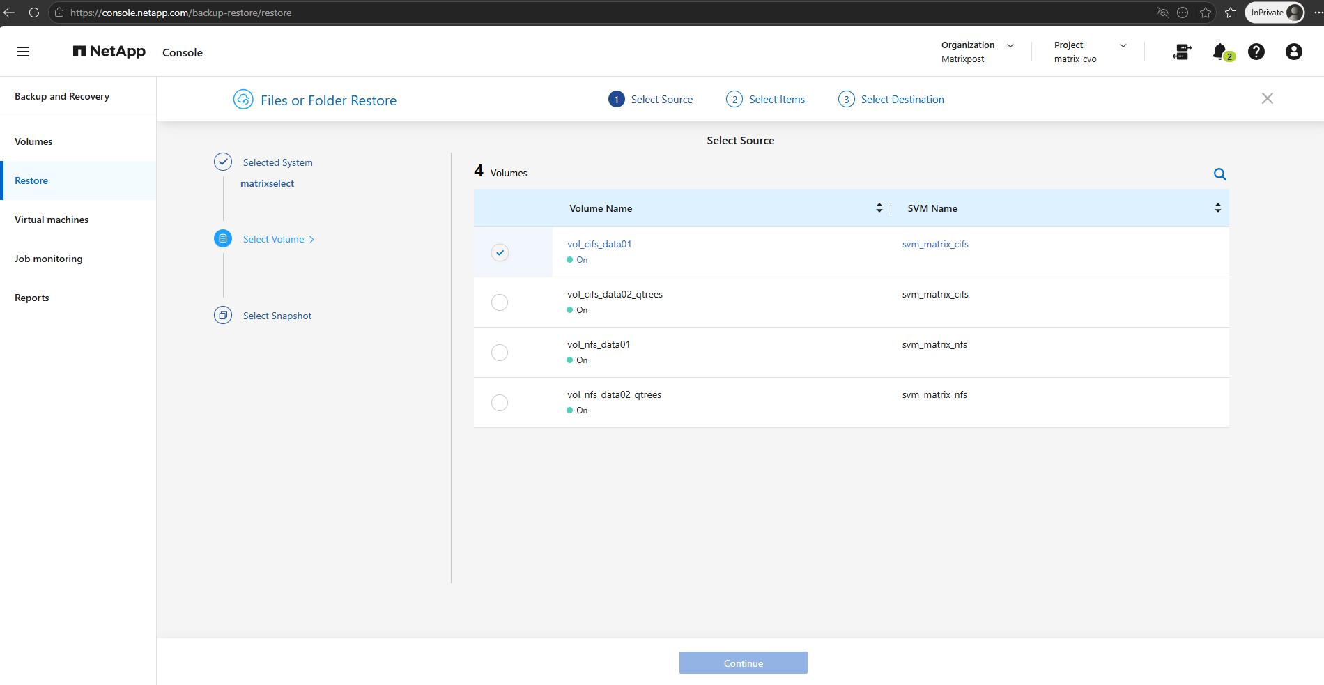Click the NetApp logo

109,52
